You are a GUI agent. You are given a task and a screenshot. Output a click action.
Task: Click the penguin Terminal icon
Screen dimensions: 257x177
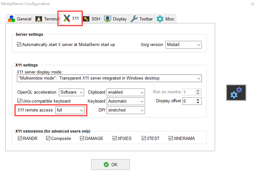coord(39,19)
